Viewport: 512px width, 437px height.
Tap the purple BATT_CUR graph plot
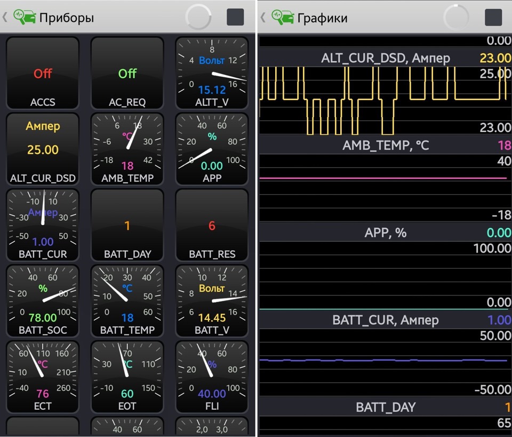tap(385, 362)
